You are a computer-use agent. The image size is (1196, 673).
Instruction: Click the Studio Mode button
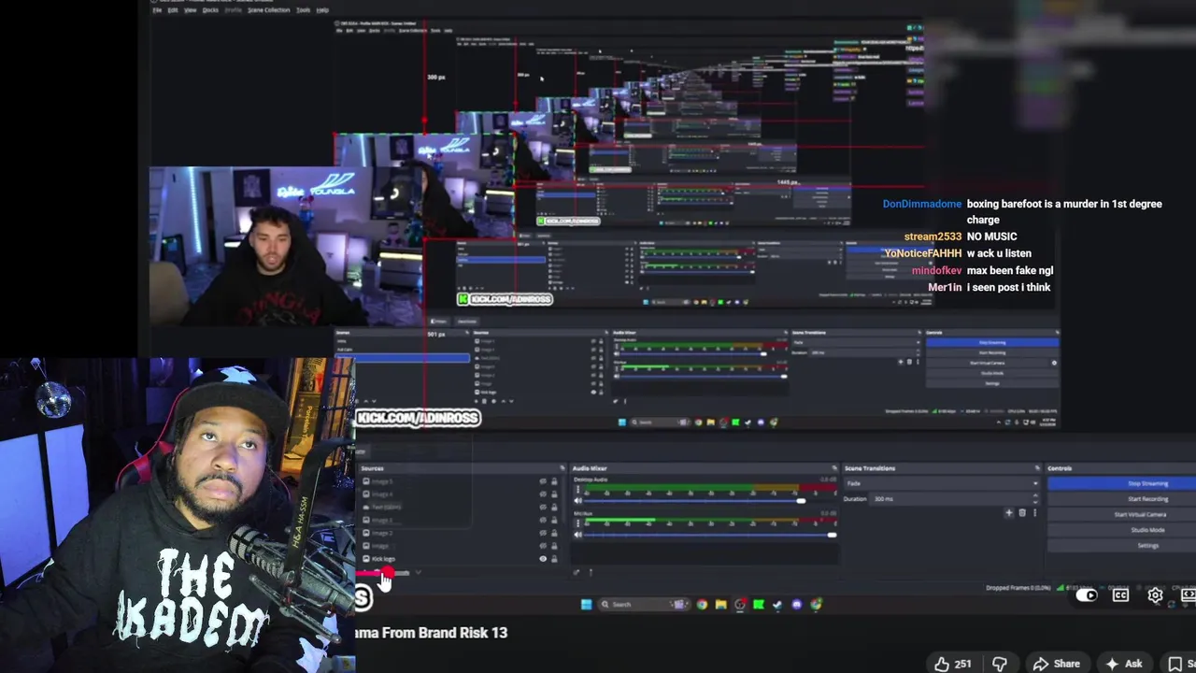[x=1121, y=530]
